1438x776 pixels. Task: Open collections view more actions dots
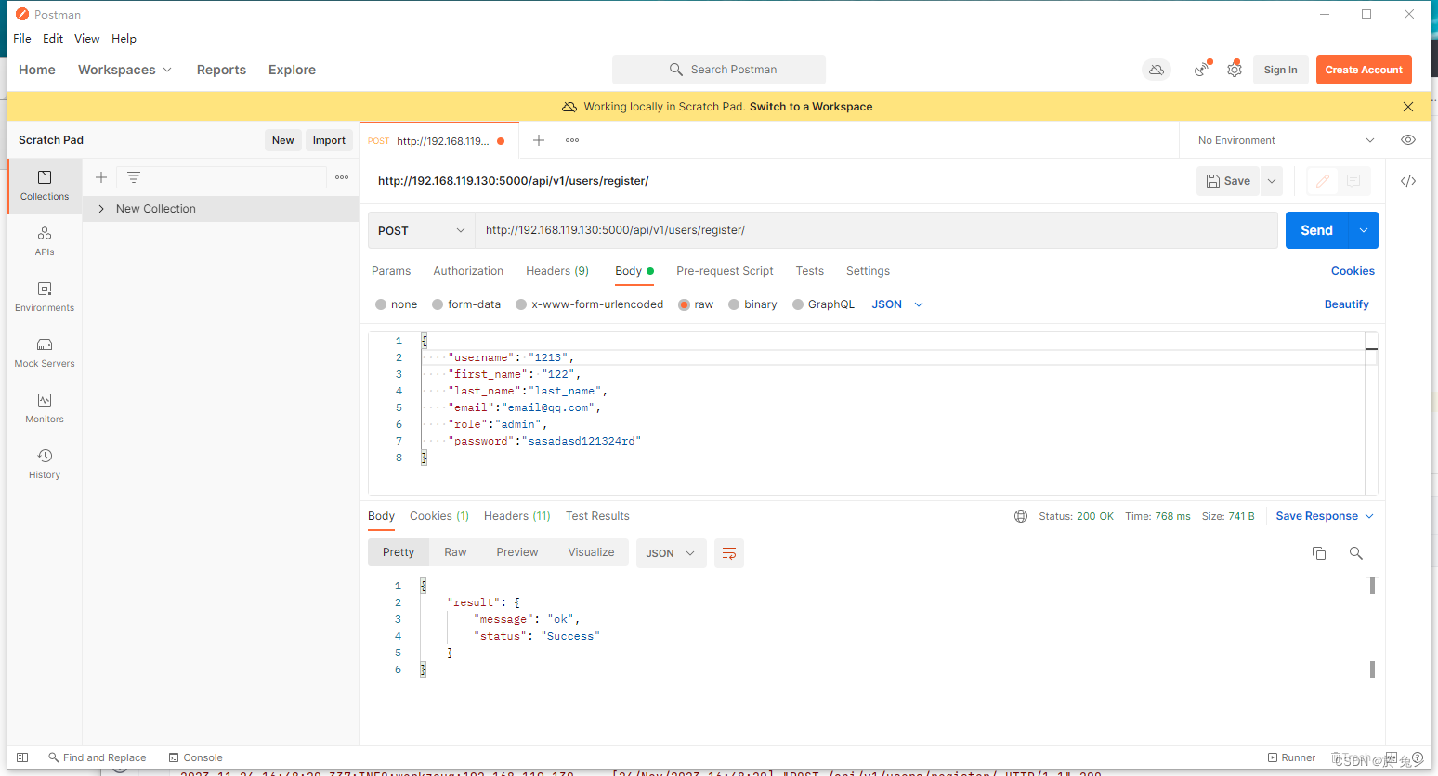(342, 177)
